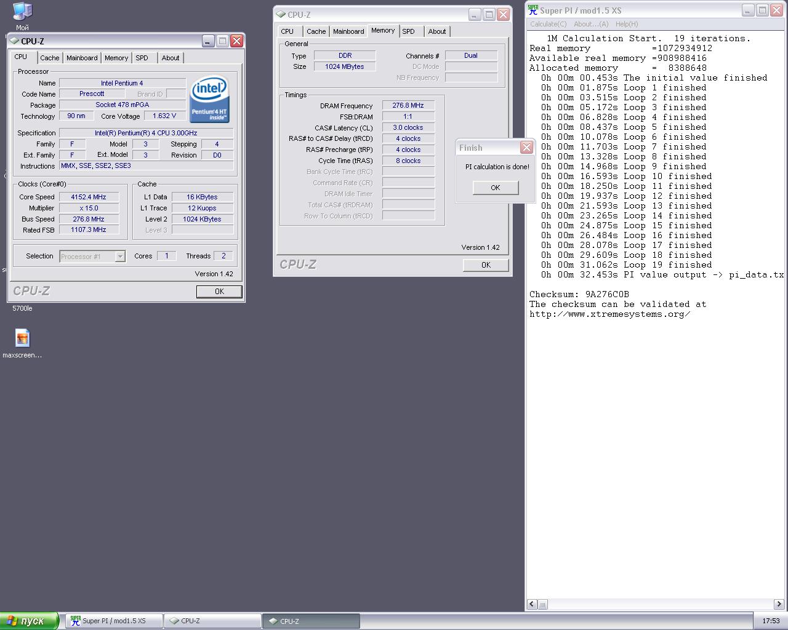The image size is (788, 630).
Task: Click the Package field Socket 478 mPGA
Action: tap(123, 105)
